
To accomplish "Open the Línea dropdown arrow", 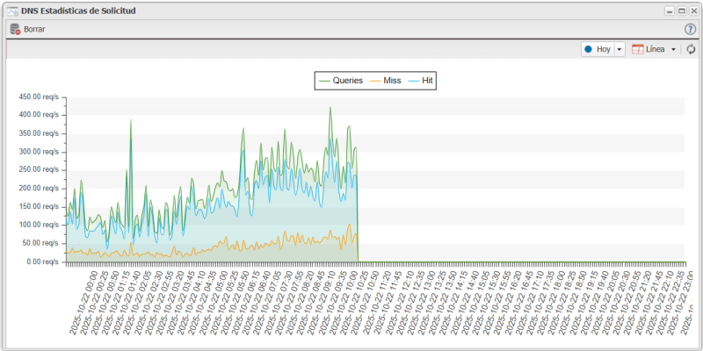I will tap(673, 50).
